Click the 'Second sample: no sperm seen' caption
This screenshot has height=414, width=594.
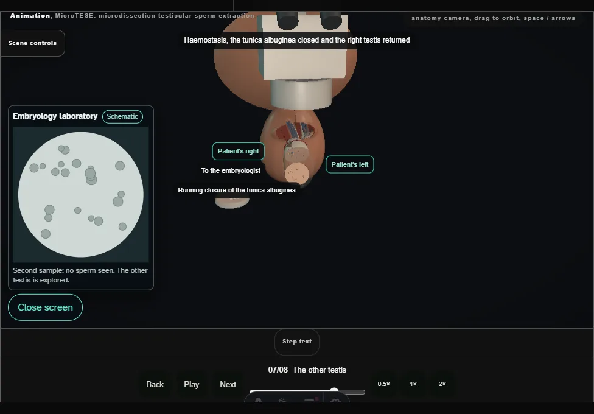(x=80, y=275)
